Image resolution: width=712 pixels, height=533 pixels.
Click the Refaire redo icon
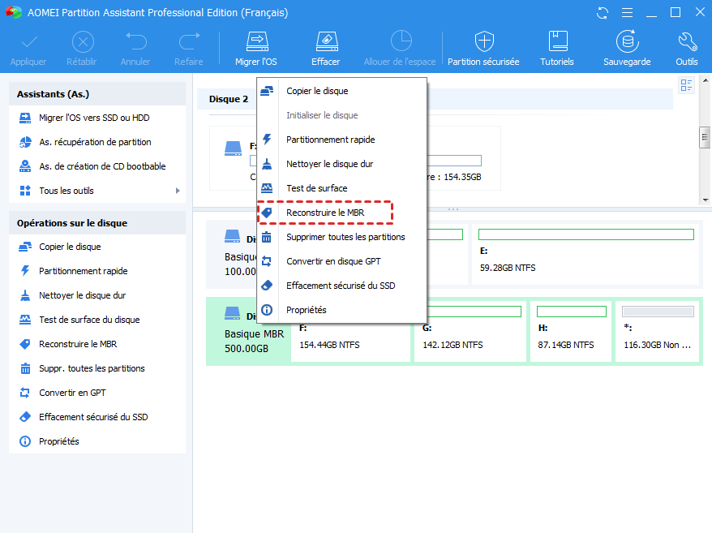[x=189, y=42]
